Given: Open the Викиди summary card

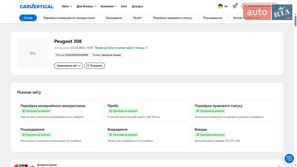Looking at the screenshot, I should (234, 135).
